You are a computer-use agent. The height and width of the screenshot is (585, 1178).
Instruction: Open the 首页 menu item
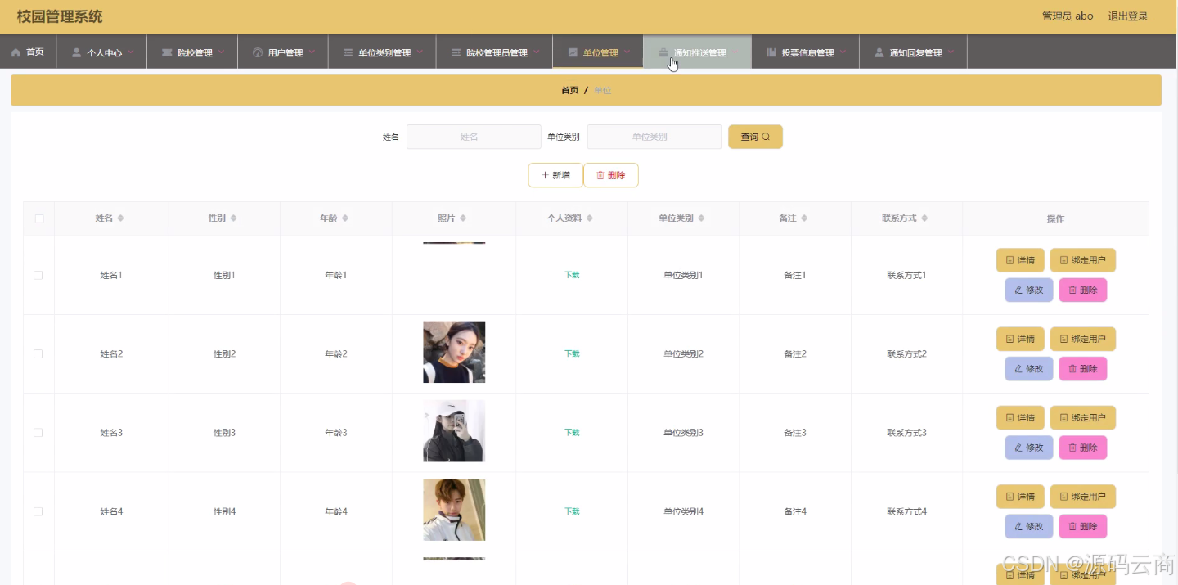point(28,52)
